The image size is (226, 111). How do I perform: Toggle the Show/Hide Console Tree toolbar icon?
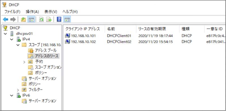[x=31, y=20]
